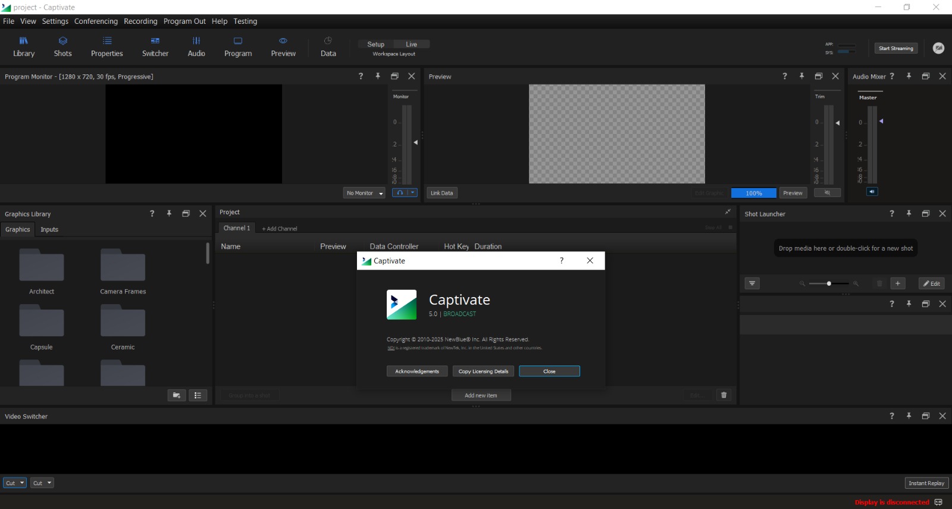Open help for the Program Monitor panel
The image size is (952, 509).
[x=361, y=76]
